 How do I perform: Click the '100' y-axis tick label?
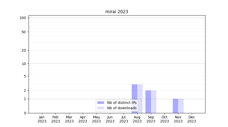pyautogui.click(x=23, y=18)
